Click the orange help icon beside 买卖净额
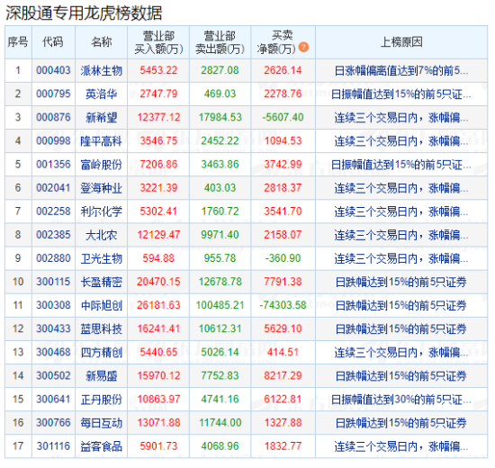Screen dimensions: 495x468 [303, 47]
